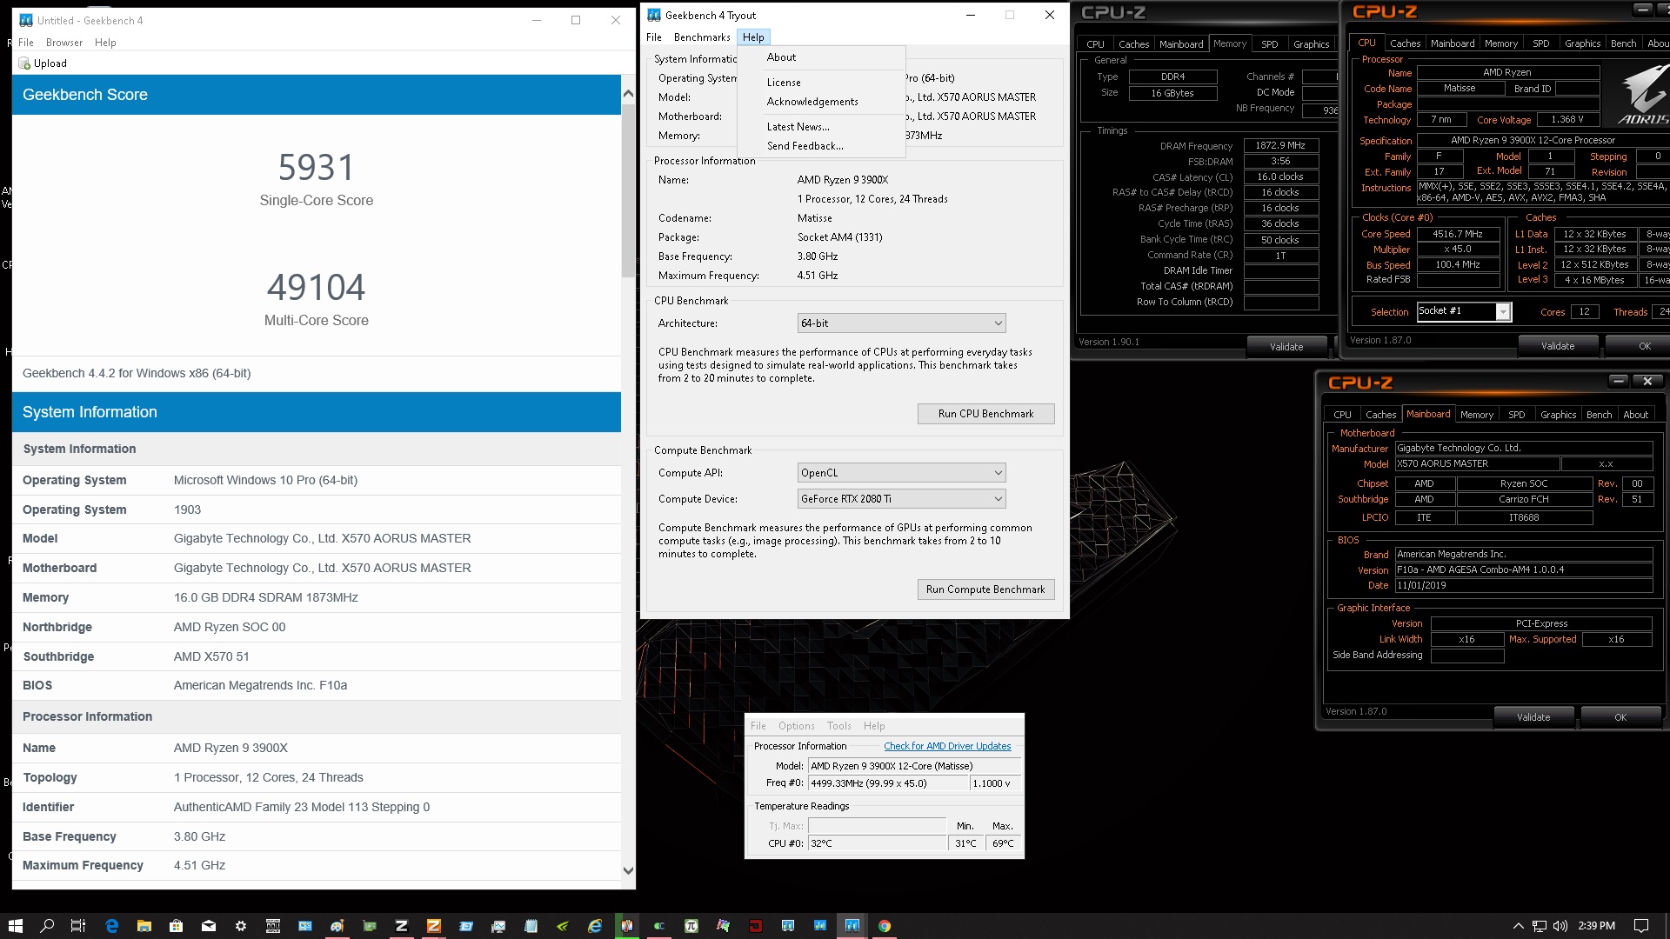Open NVIDIA icon on the taskbar

pyautogui.click(x=562, y=926)
